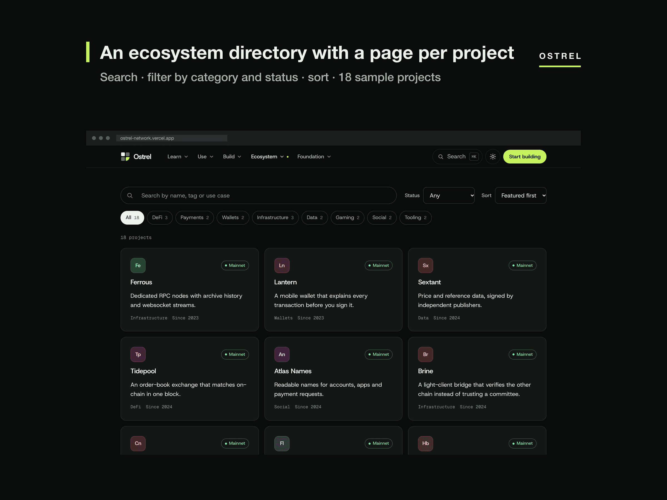Click the magnifier icon in the project search field
The image size is (667, 500).
[130, 195]
